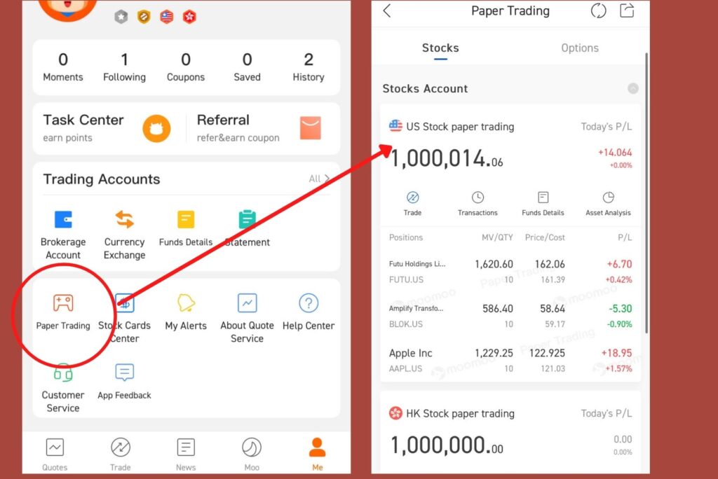
Task: Open the Help Center
Action: (x=309, y=312)
